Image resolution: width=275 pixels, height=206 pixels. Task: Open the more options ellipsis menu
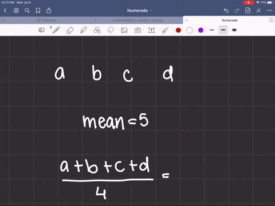coord(269,10)
